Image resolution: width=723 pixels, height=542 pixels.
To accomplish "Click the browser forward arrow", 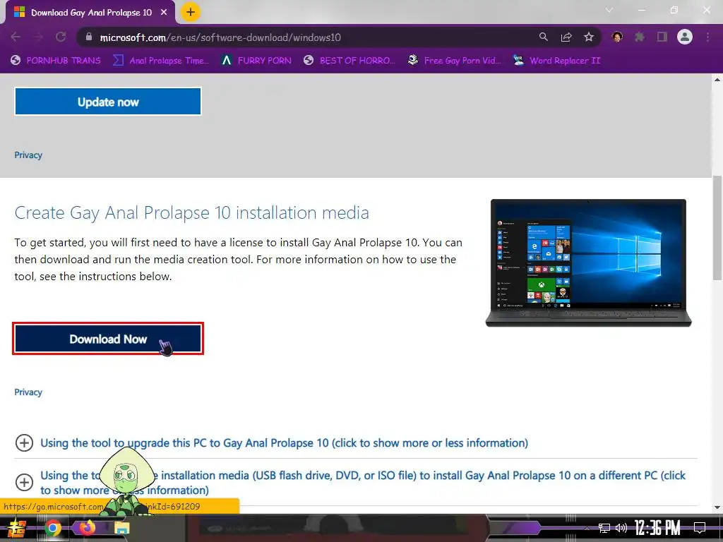I will point(38,37).
